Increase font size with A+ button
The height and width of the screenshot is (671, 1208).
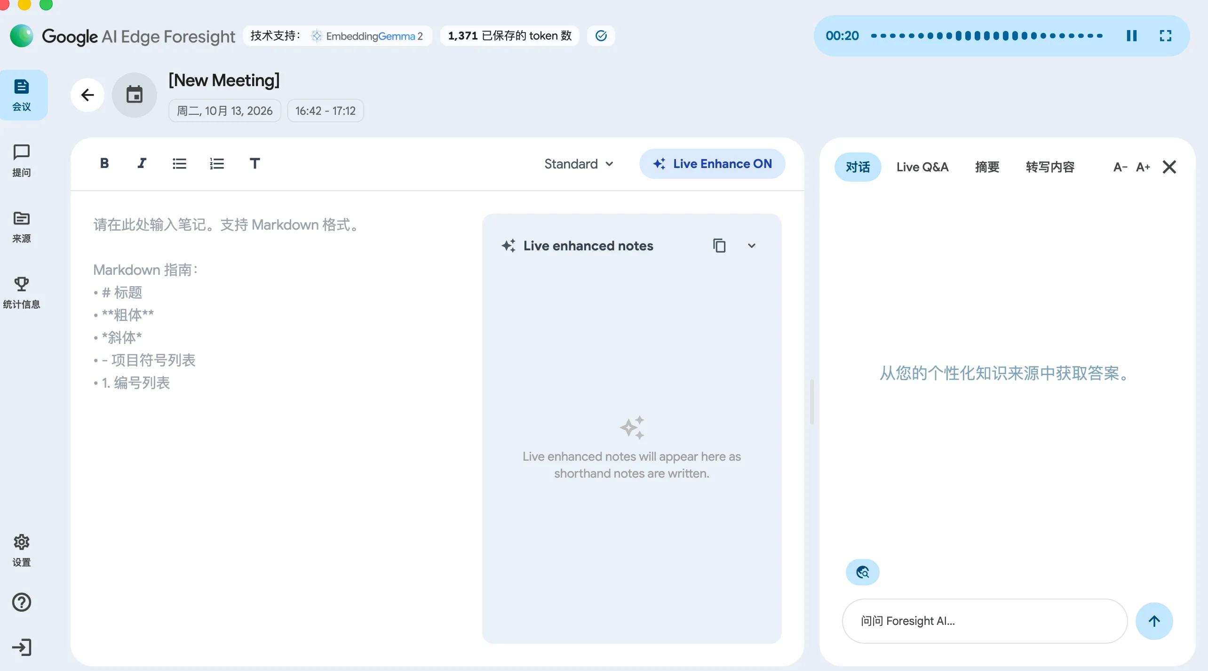1143,167
